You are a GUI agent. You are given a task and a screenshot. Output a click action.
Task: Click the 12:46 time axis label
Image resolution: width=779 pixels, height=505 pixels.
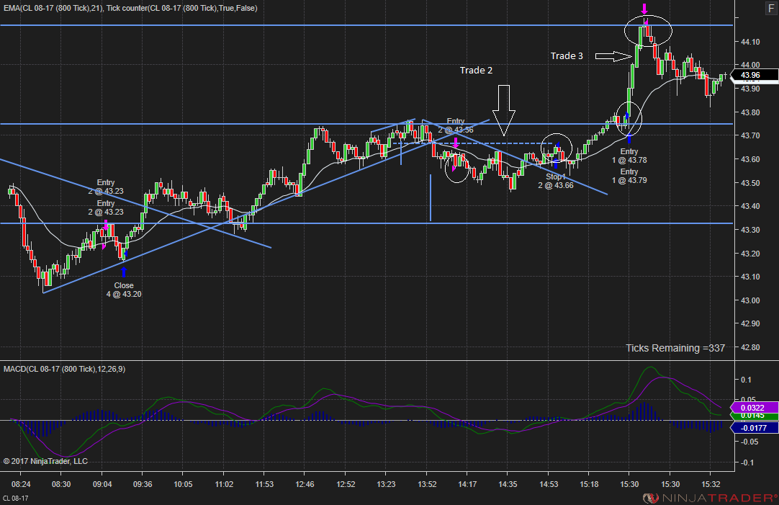click(x=305, y=484)
